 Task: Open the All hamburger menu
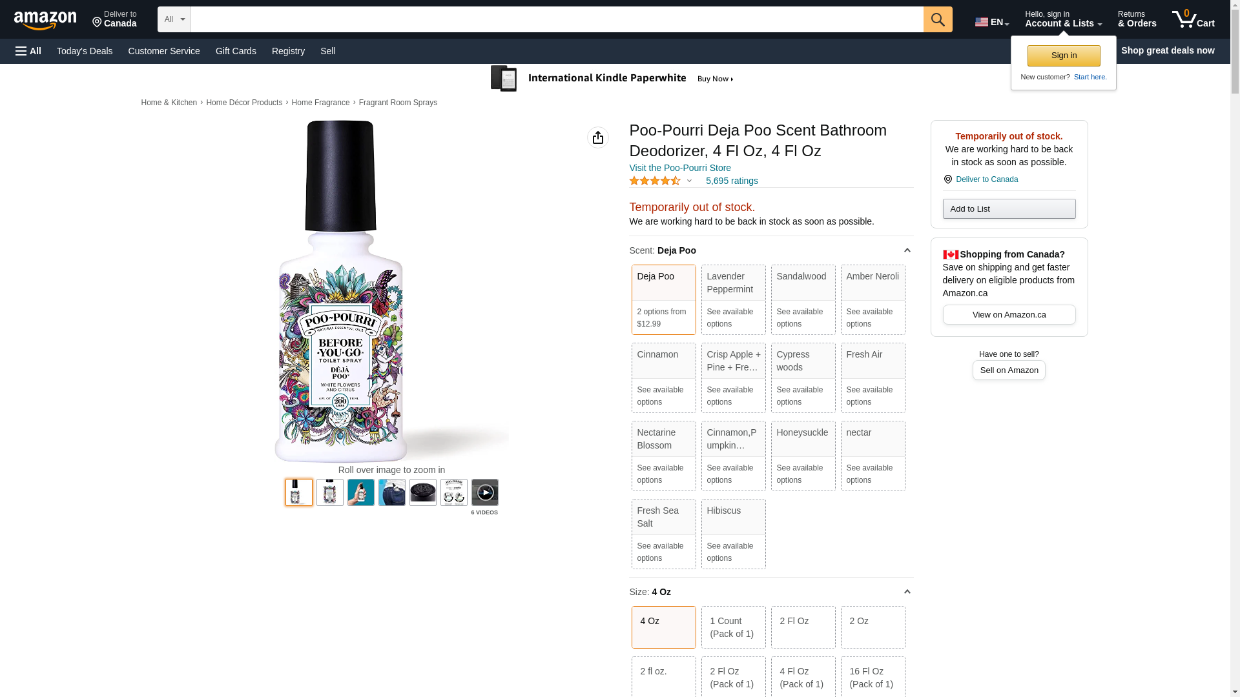(28, 51)
